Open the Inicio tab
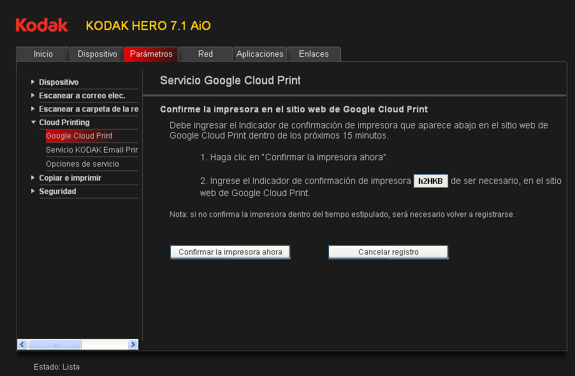 (43, 54)
